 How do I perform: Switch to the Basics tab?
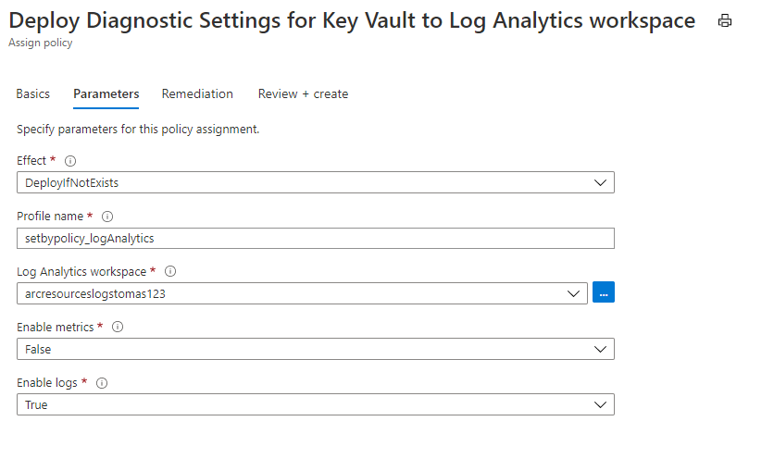[x=33, y=93]
